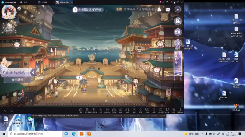Open the topmost .txt file on the desktop

[x=236, y=19]
